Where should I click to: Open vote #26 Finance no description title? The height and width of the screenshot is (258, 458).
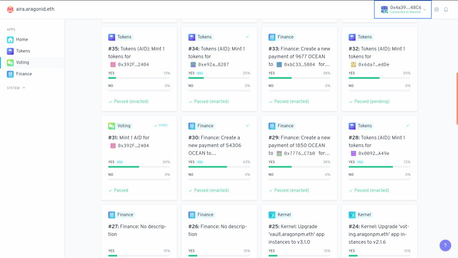tap(218, 231)
